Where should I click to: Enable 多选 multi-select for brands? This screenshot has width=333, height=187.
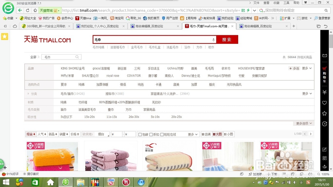[x=294, y=68]
